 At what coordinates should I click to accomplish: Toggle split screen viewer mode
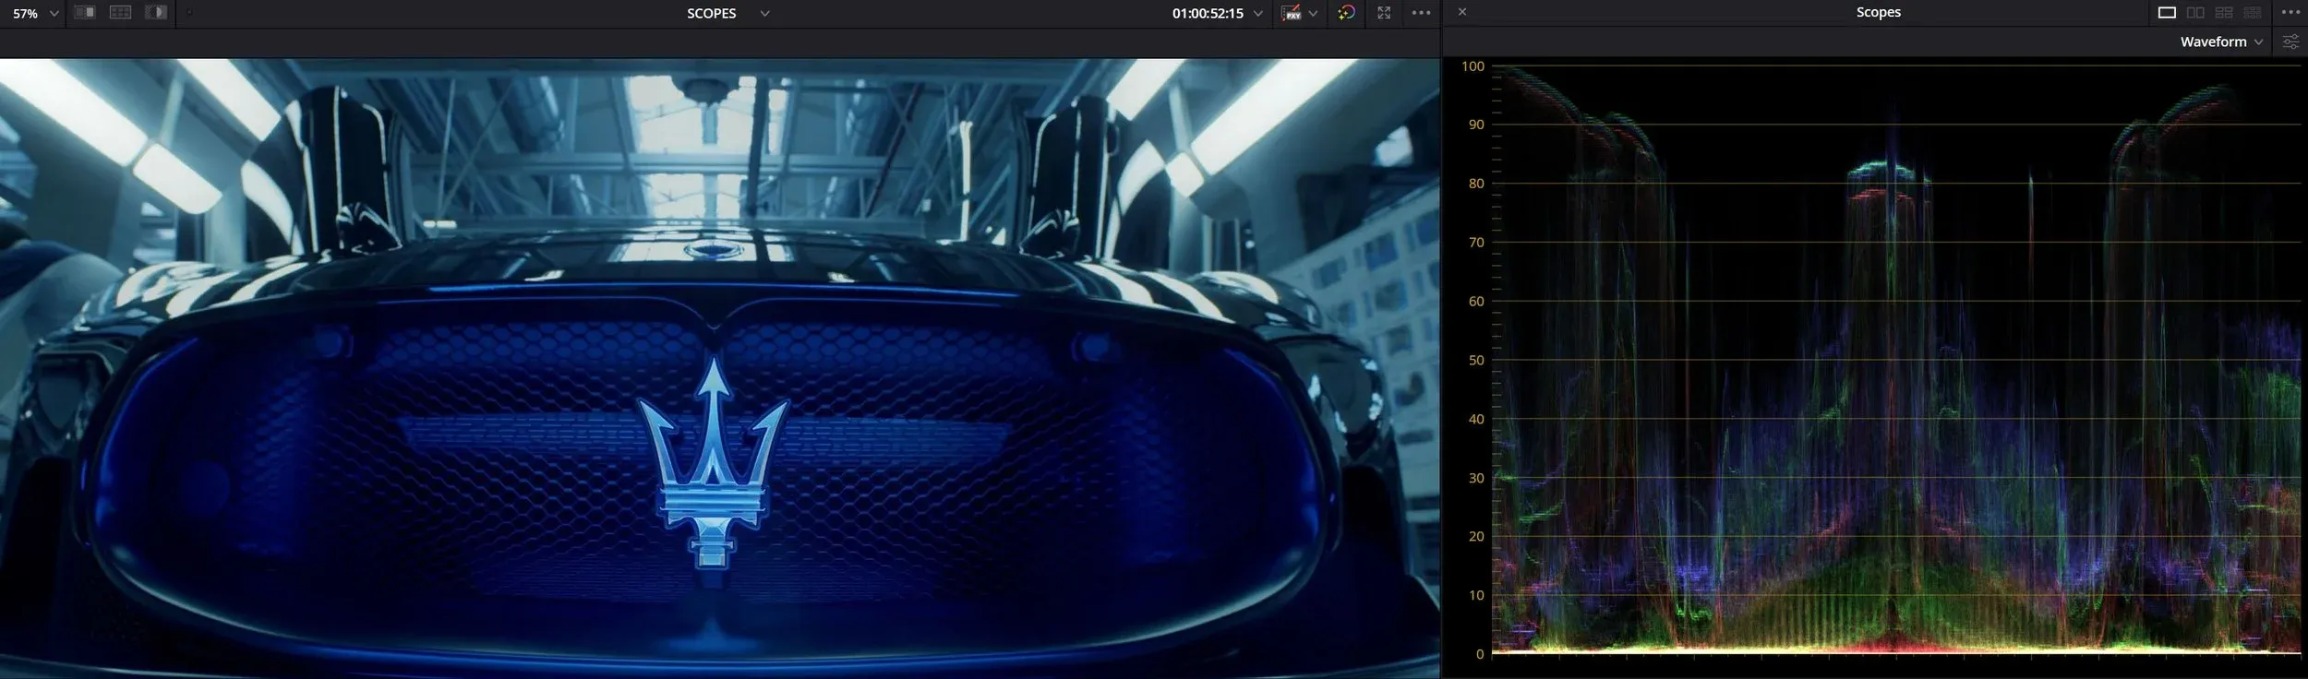pyautogui.click(x=120, y=13)
